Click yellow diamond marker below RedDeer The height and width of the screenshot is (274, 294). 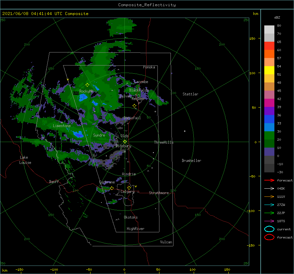[134, 106]
